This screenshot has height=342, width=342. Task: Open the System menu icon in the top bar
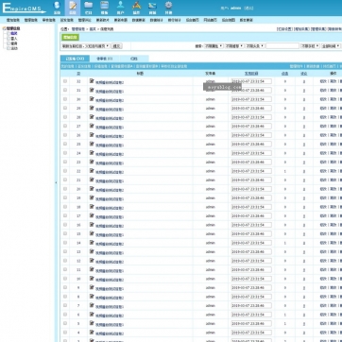[57, 8]
